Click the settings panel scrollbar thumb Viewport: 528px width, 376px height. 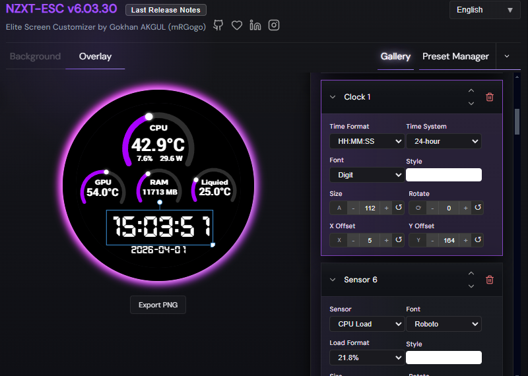(x=517, y=121)
